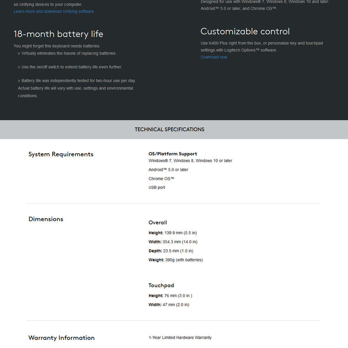Click the Customizable control heading

pos(245,31)
